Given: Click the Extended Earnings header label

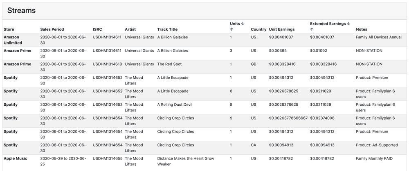Looking at the screenshot, I should pyautogui.click(x=328, y=24).
